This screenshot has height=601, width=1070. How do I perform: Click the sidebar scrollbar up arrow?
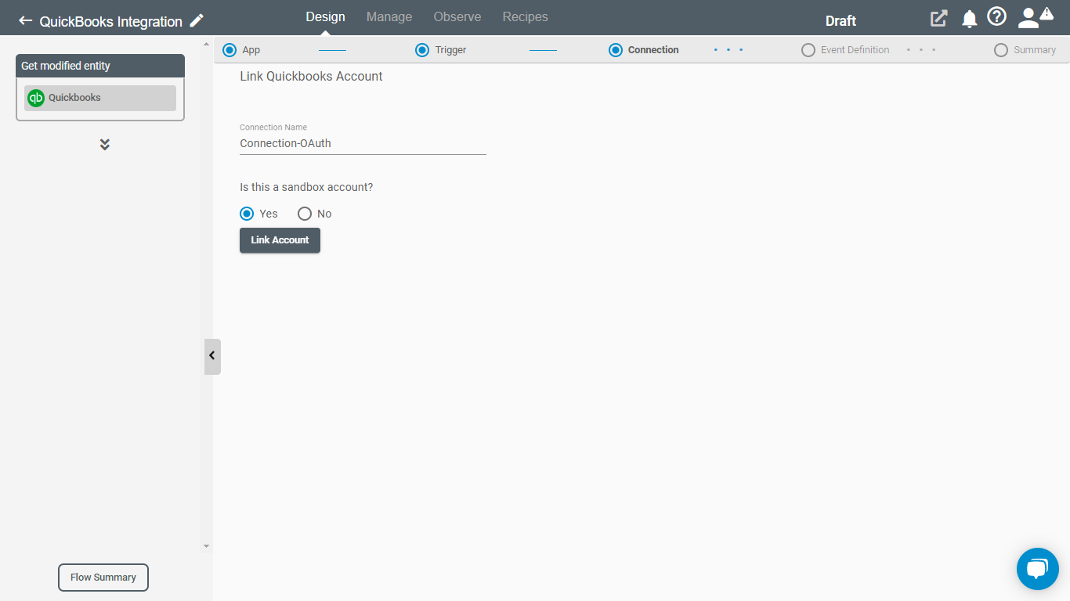(x=206, y=44)
